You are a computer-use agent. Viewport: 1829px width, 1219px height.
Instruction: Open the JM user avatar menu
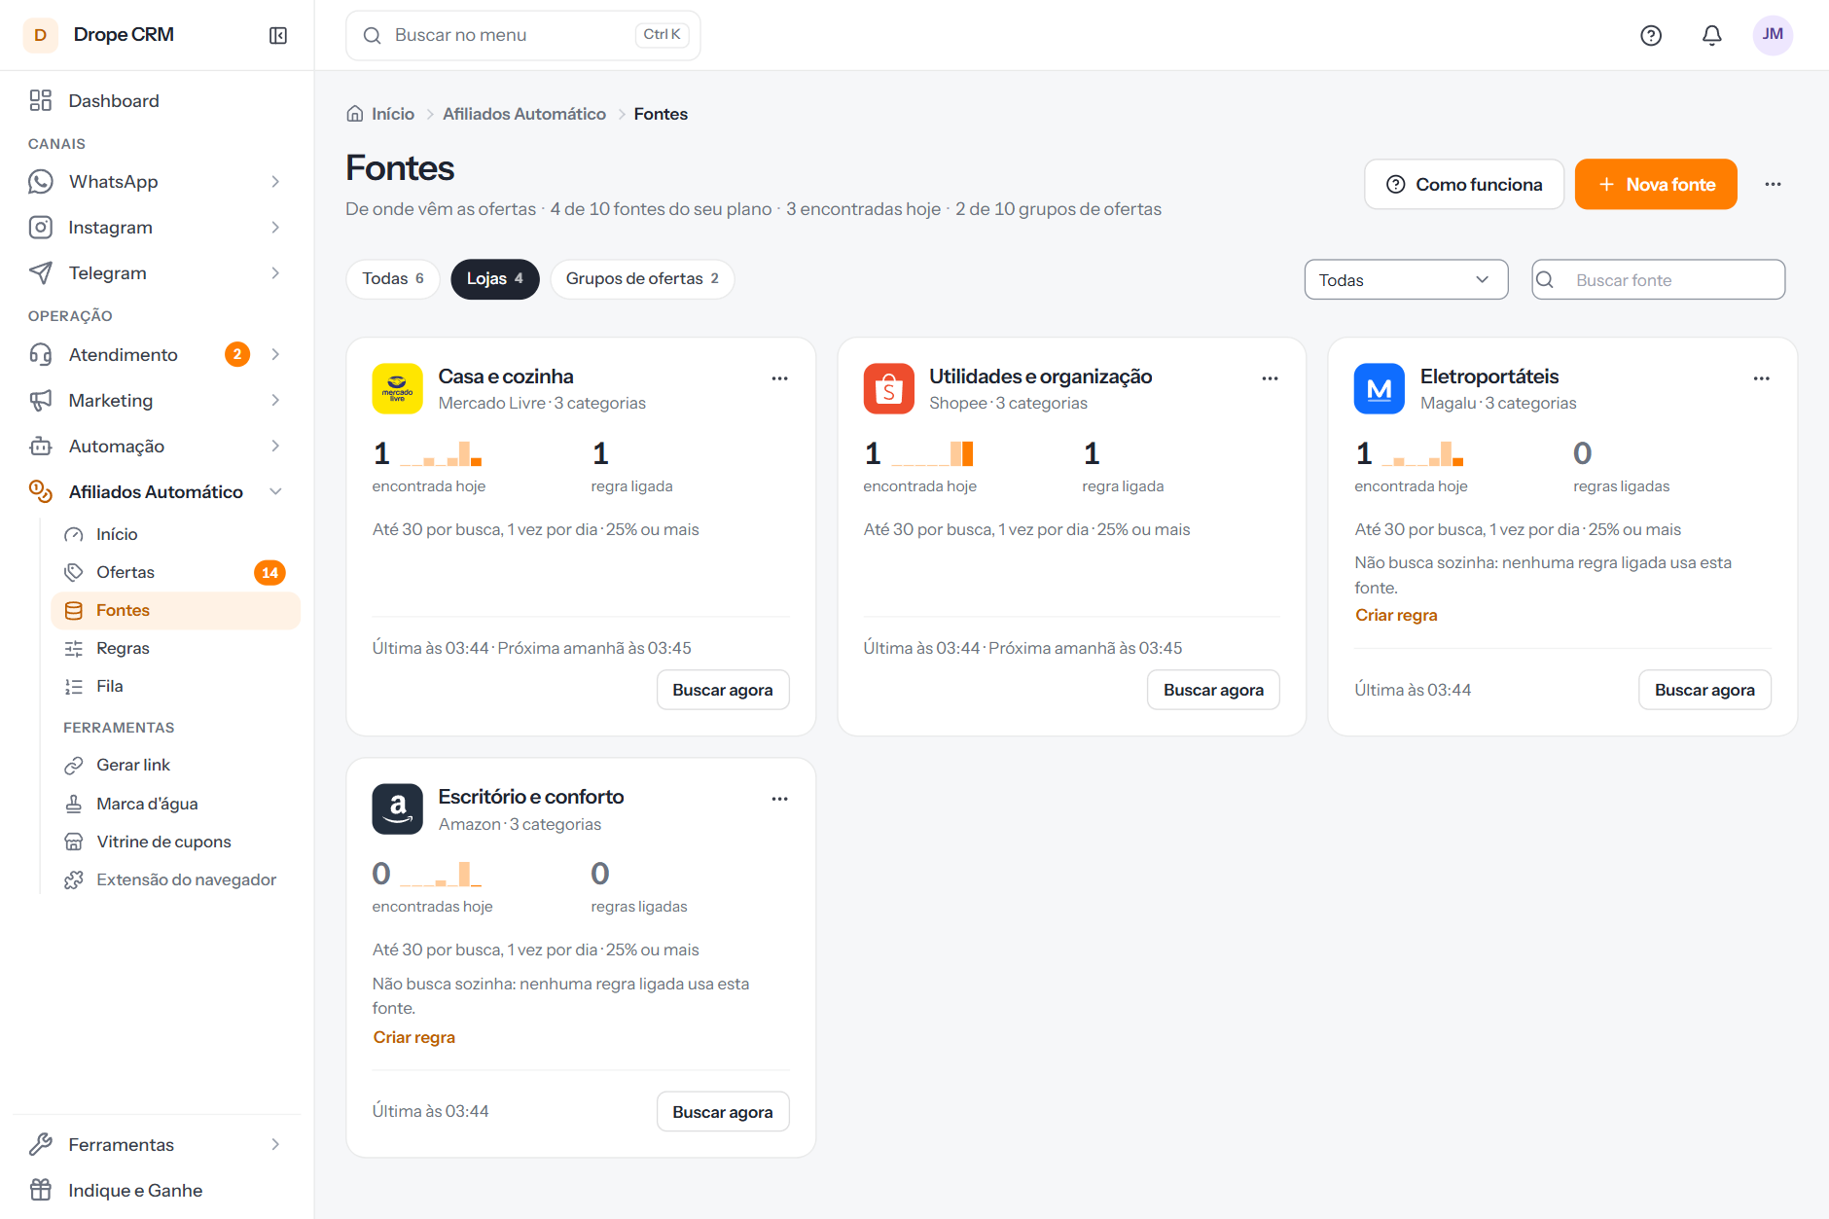1773,35
